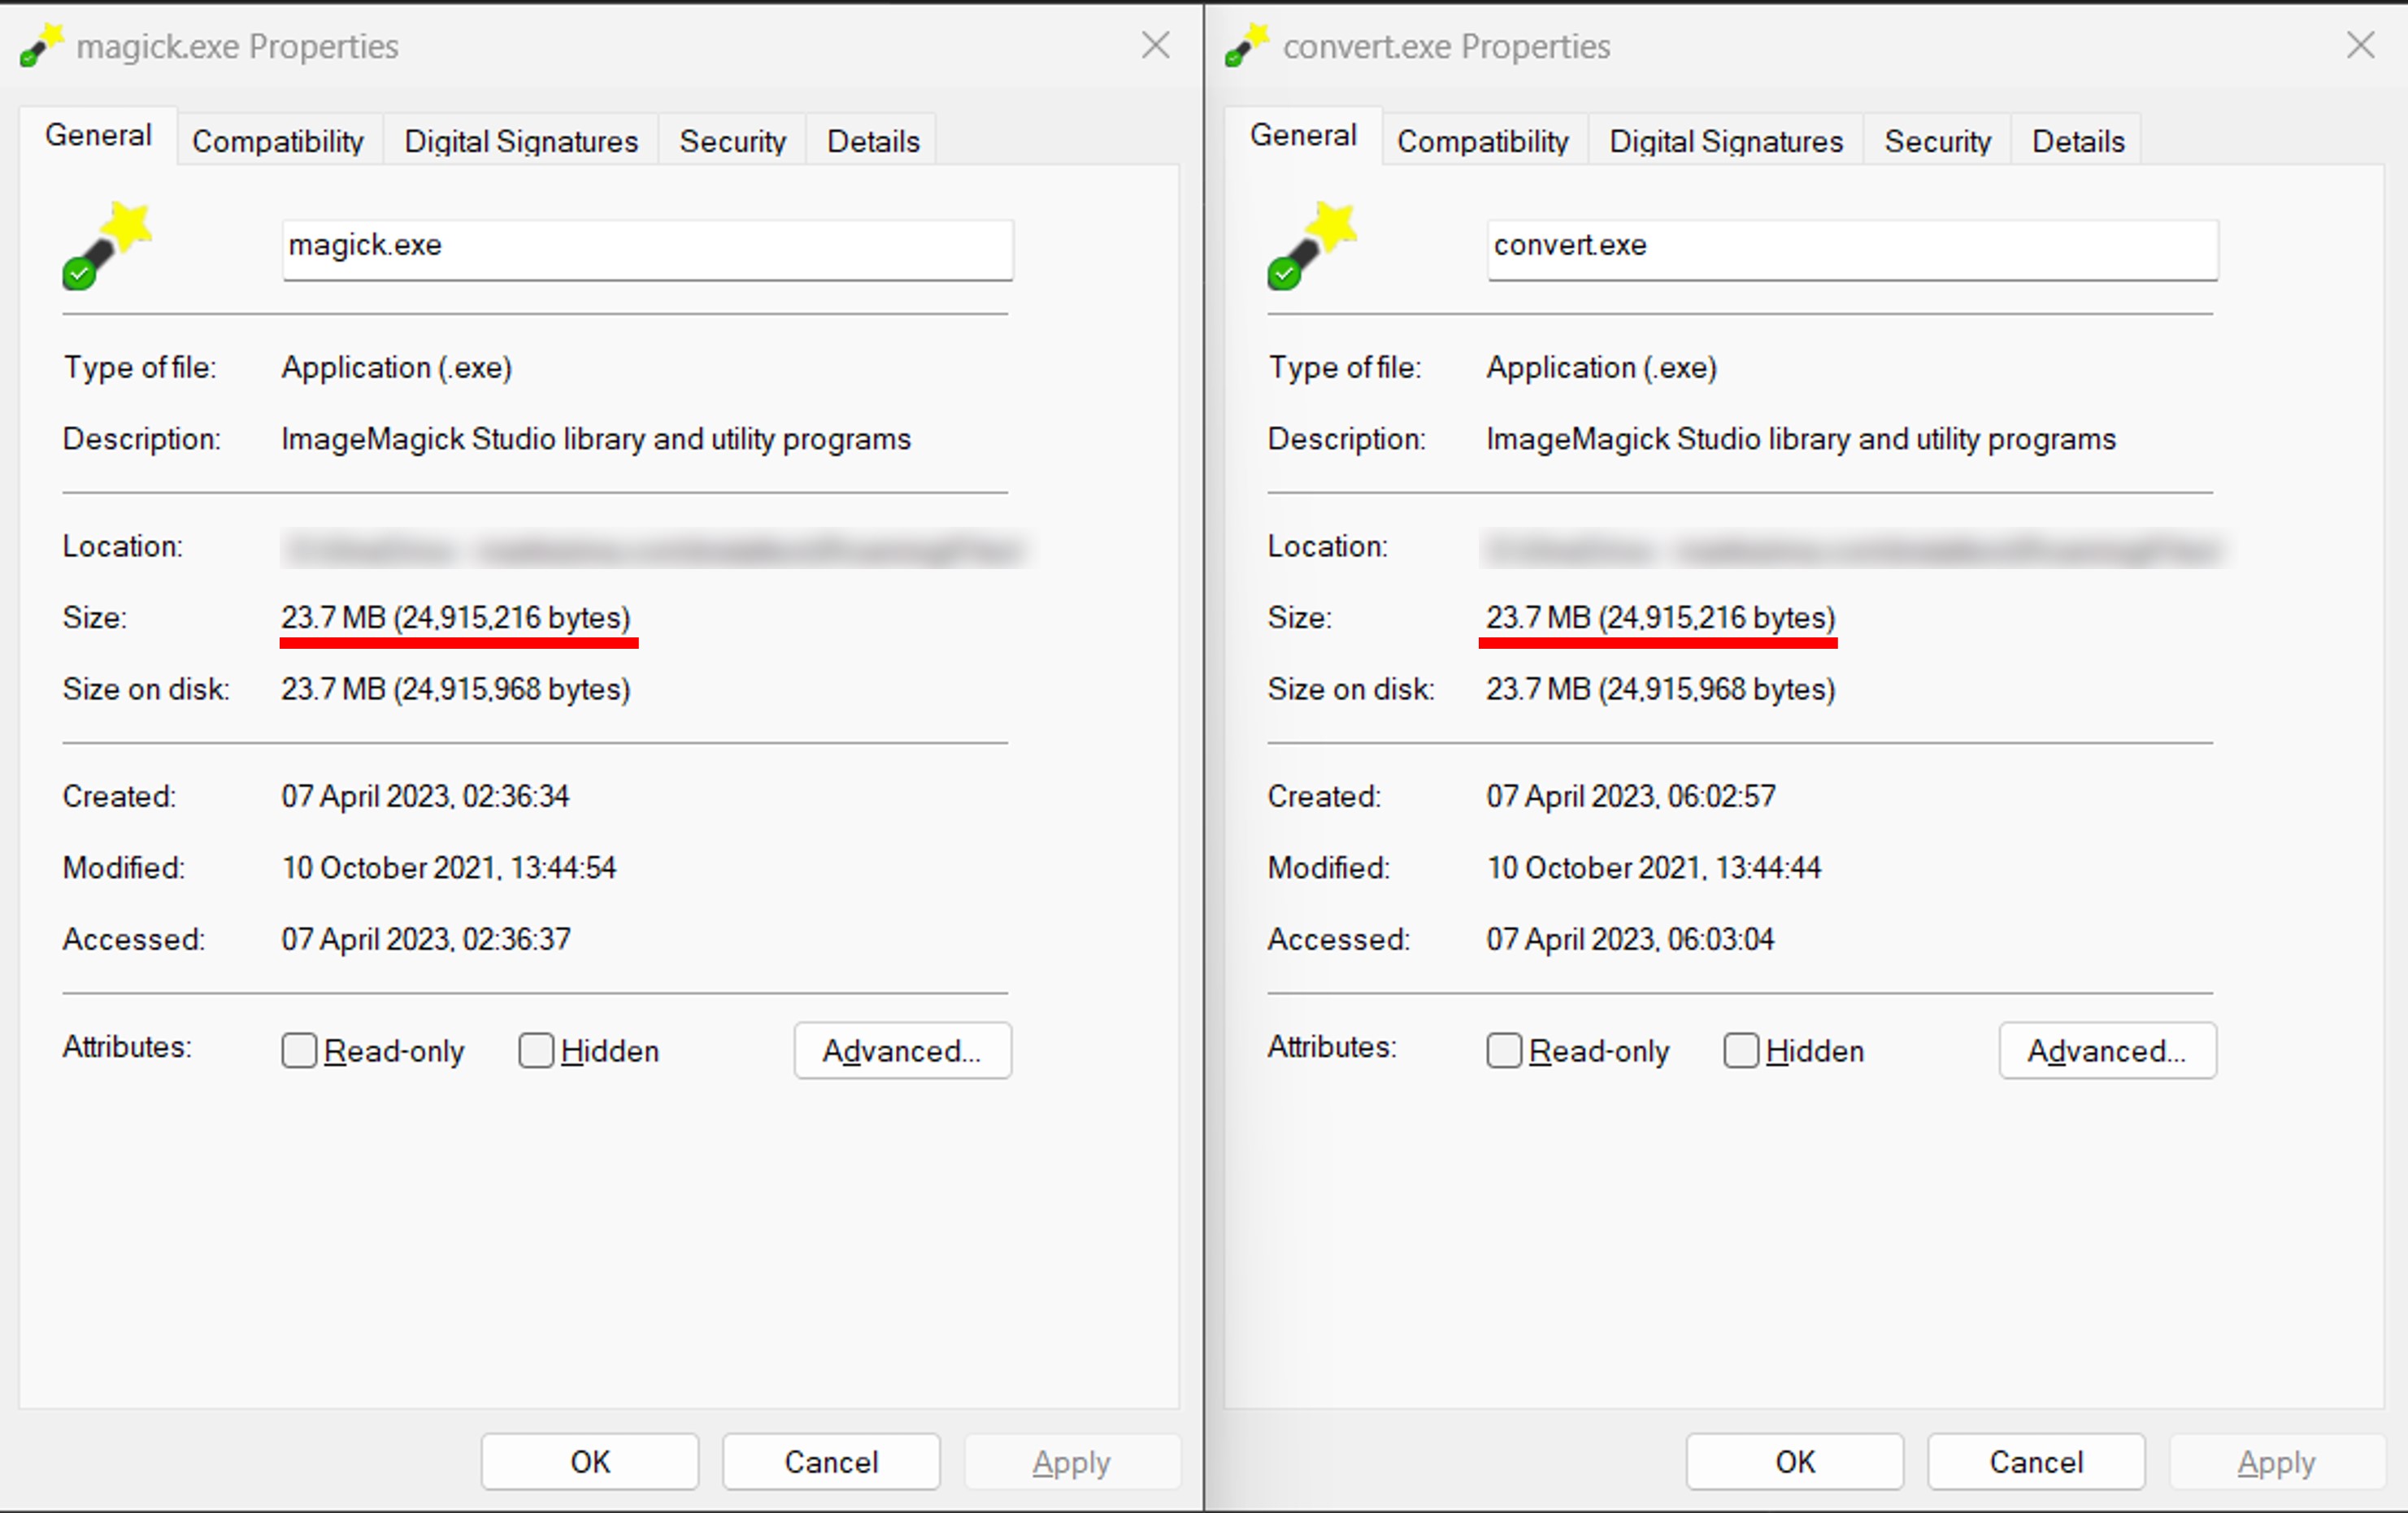
Task: Open Security tab in magick.exe Properties
Action: point(733,141)
